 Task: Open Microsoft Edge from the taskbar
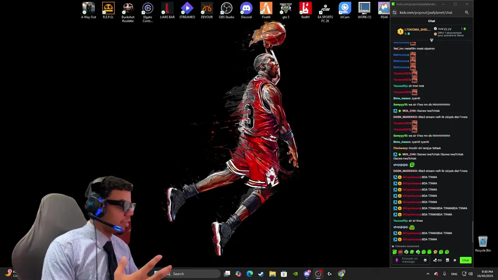[250, 274]
